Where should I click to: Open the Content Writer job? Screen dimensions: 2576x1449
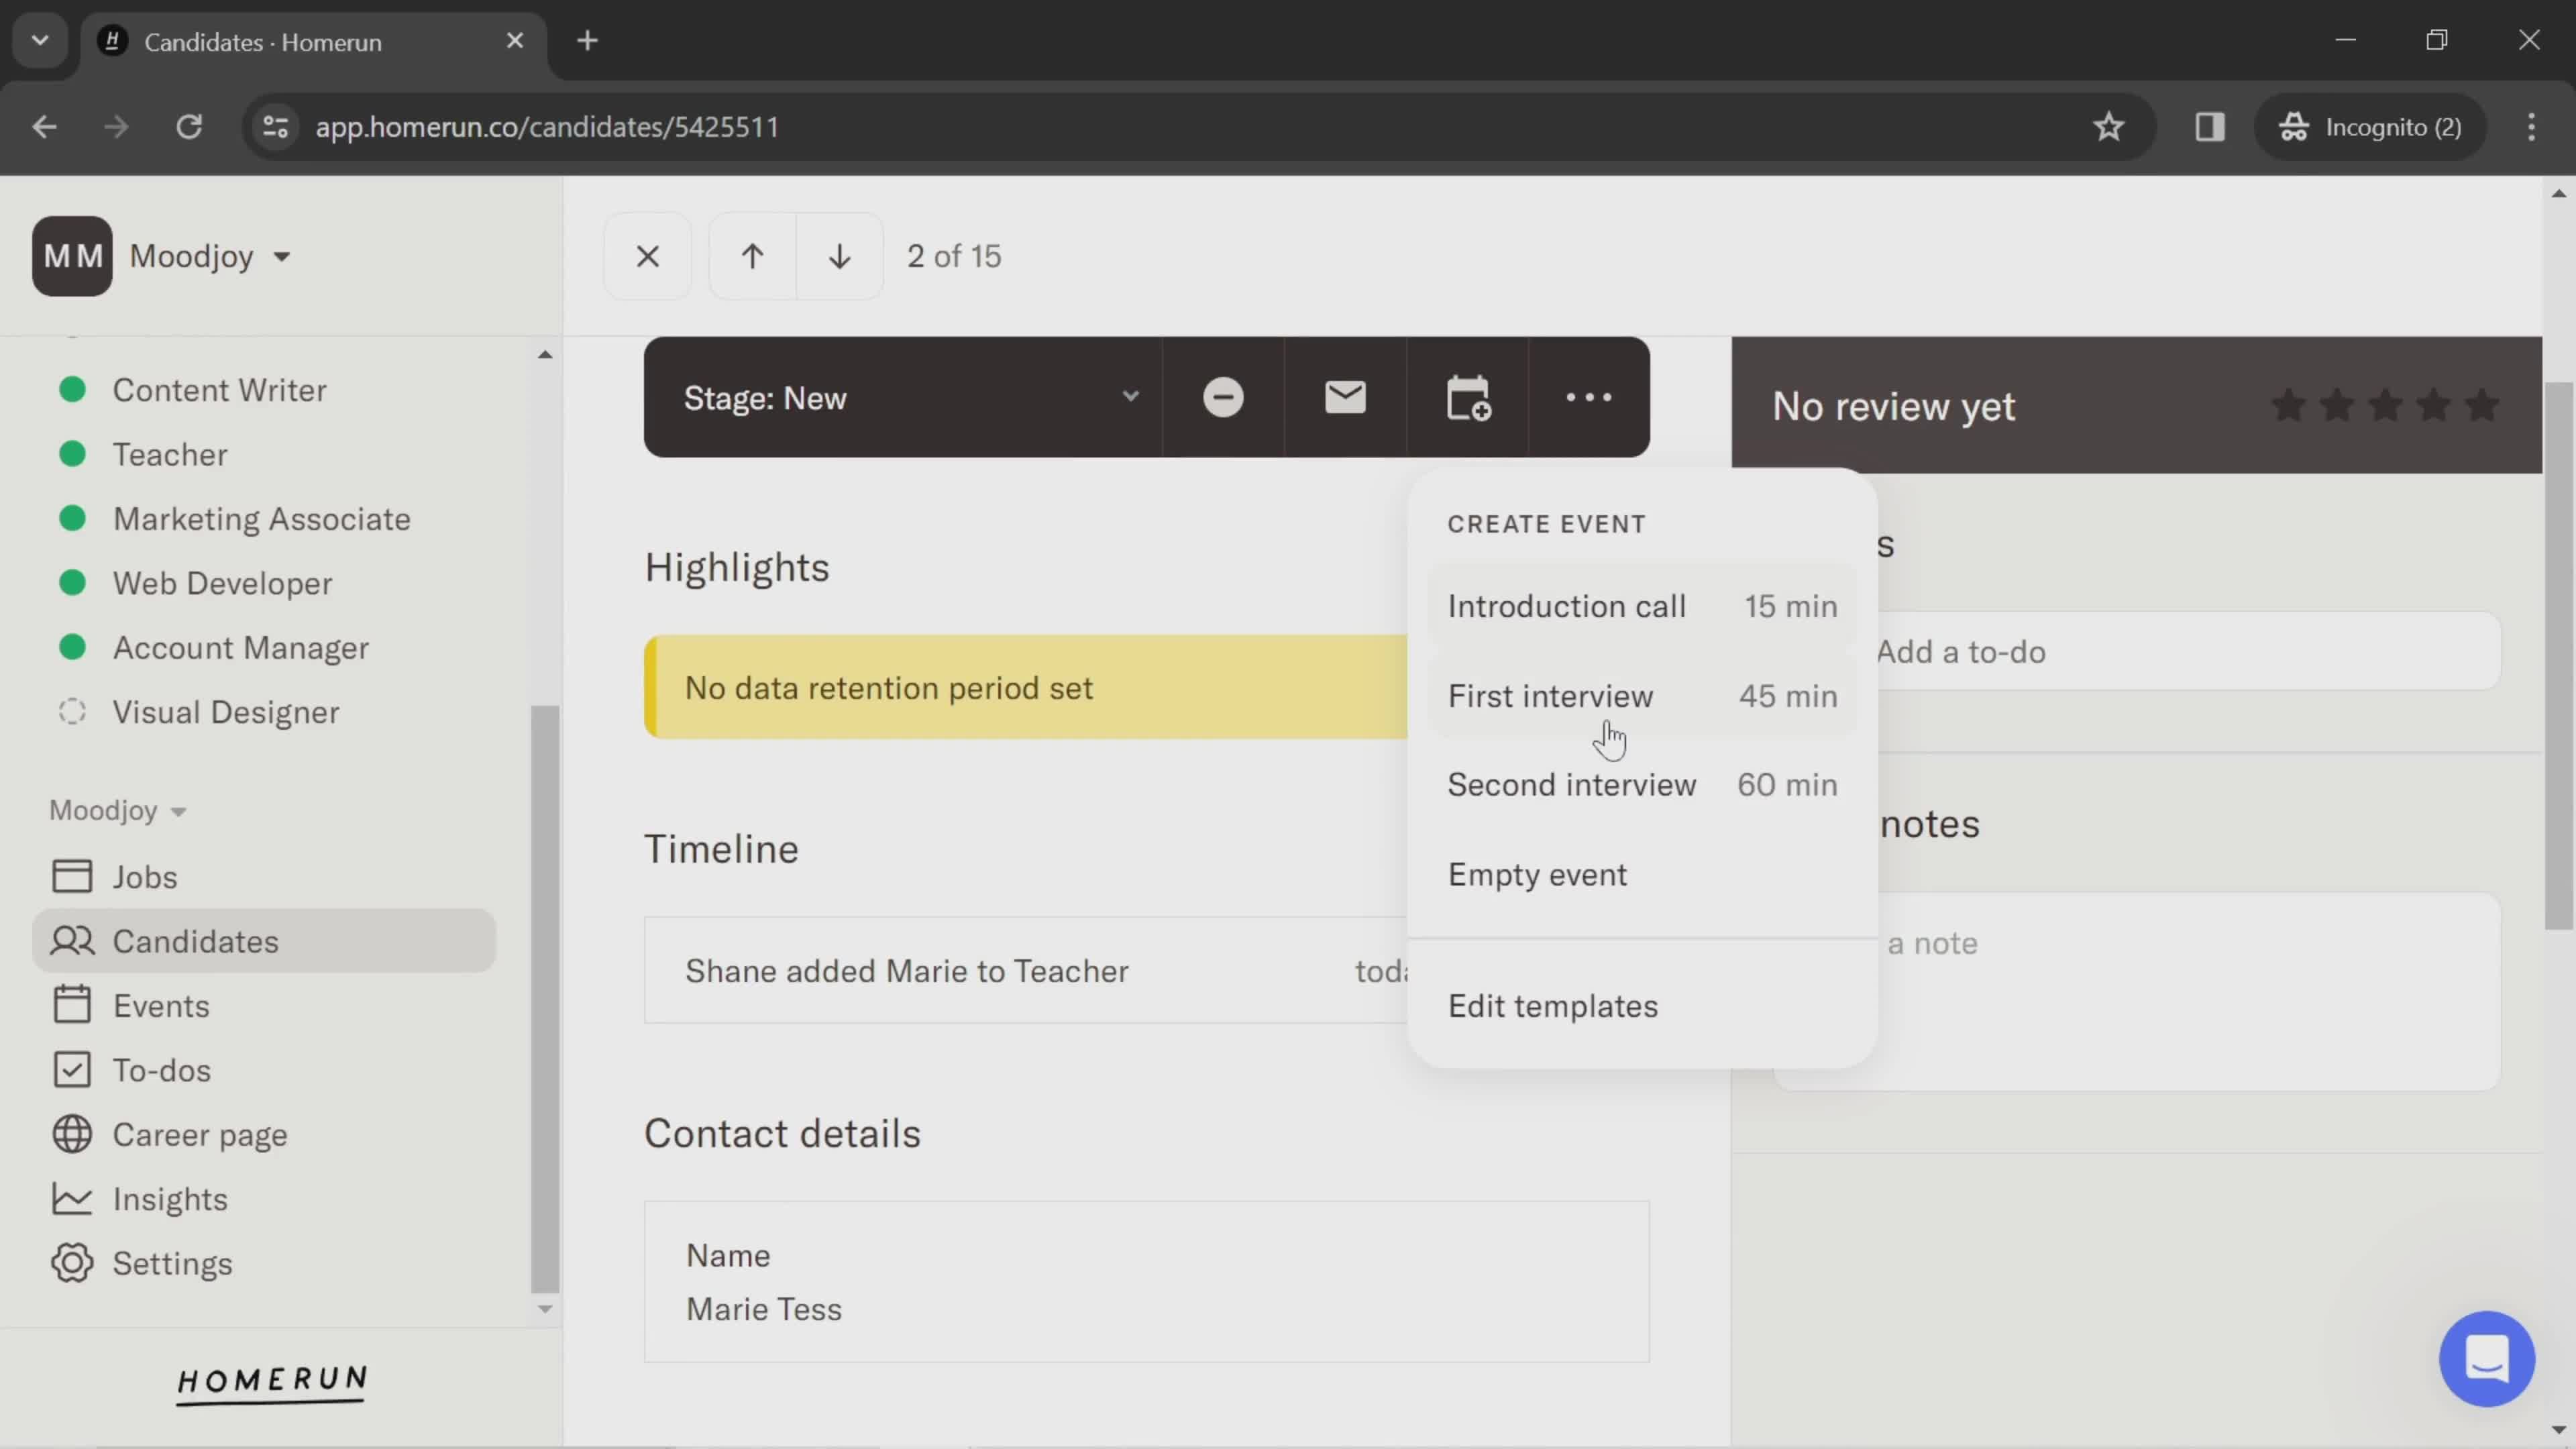pyautogui.click(x=219, y=390)
